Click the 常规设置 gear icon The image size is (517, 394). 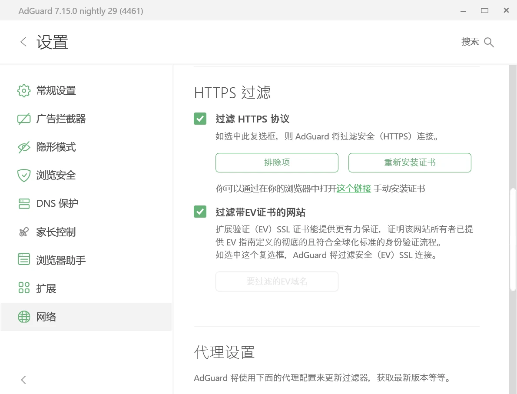click(x=24, y=91)
